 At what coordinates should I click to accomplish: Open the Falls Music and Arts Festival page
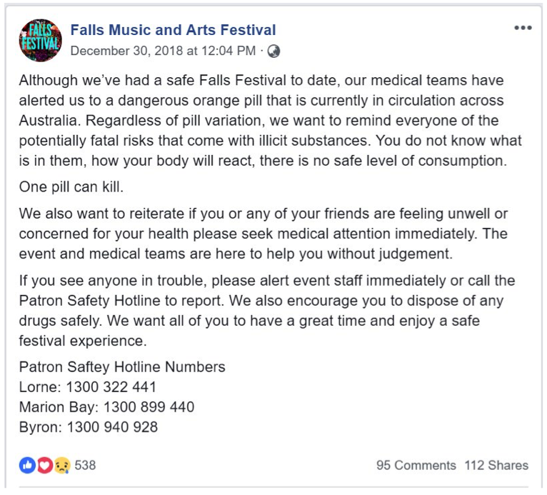(173, 30)
